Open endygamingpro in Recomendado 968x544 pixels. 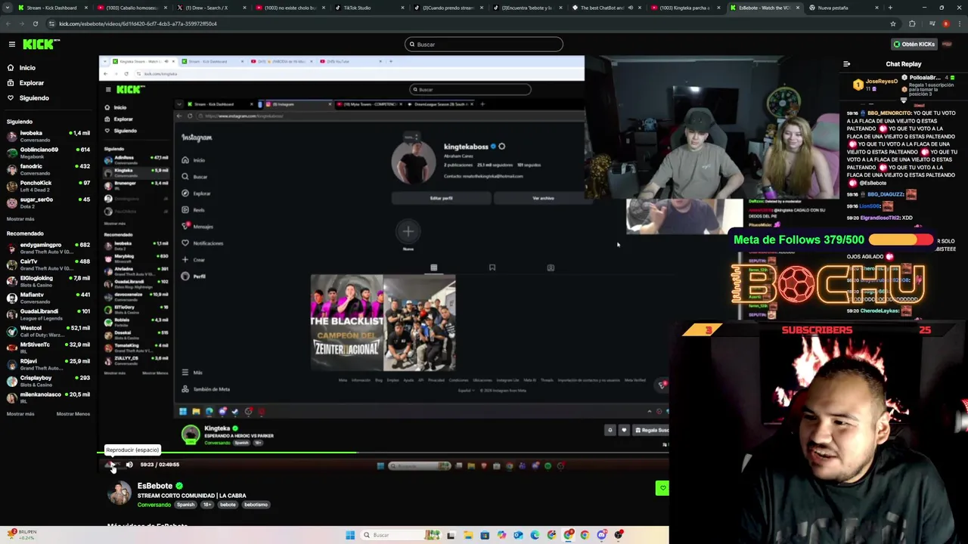tap(47, 248)
